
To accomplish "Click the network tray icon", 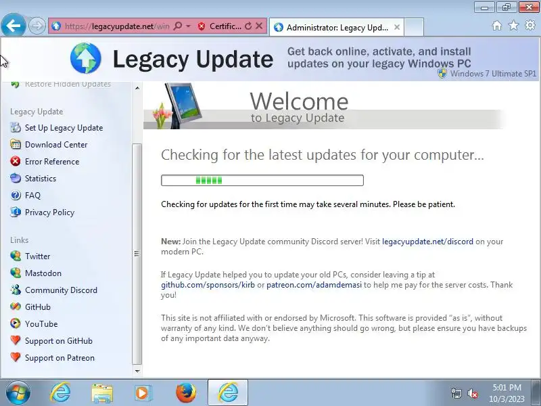I will click(456, 393).
